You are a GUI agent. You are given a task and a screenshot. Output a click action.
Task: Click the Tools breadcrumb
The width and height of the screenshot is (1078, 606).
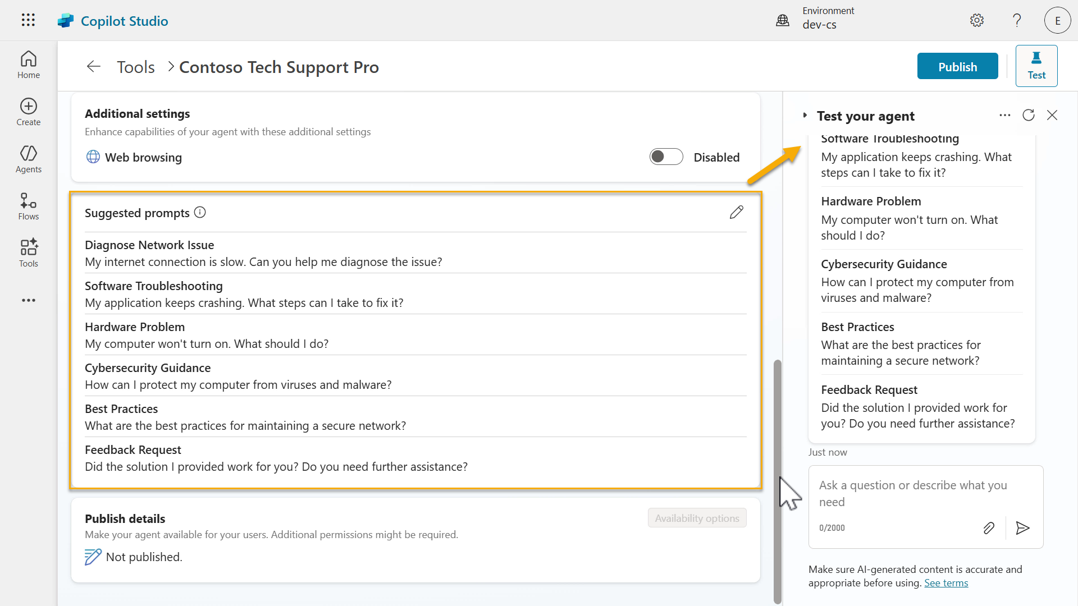coord(136,67)
